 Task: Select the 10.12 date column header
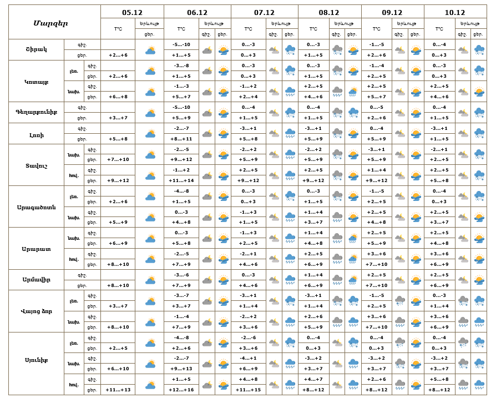click(454, 12)
